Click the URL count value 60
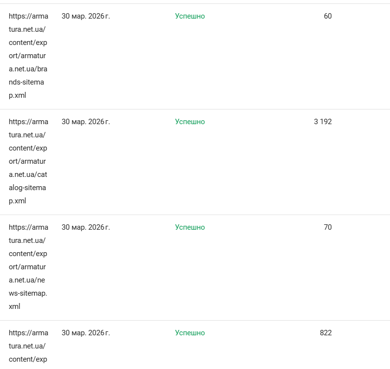Viewport: 390px width, 369px height. coord(328,16)
